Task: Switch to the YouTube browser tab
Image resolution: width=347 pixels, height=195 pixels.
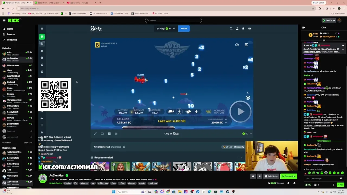Action: point(81,3)
